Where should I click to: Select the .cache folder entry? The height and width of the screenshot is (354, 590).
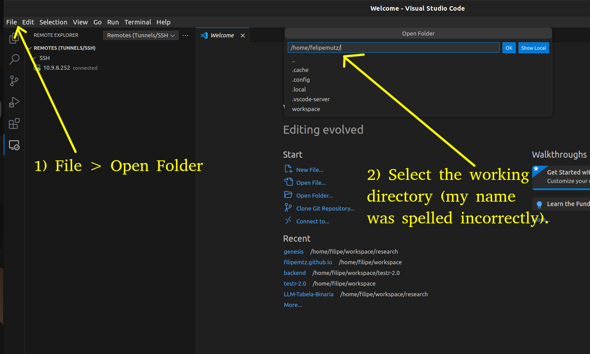[x=418, y=70]
